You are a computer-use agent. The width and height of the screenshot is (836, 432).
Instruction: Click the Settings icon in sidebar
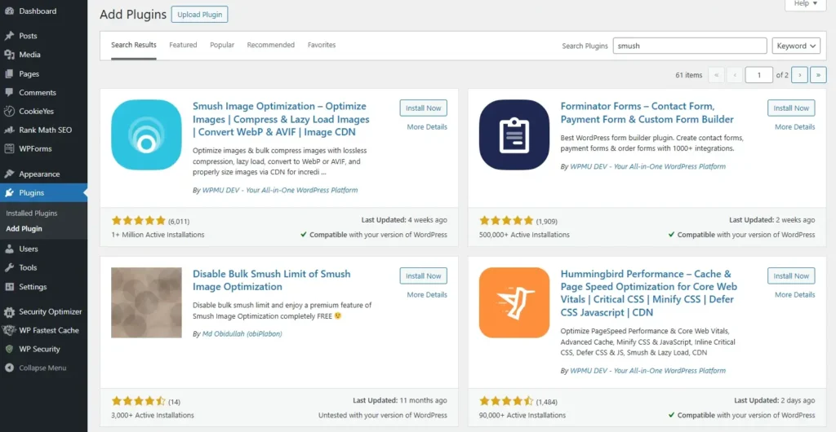(9, 287)
